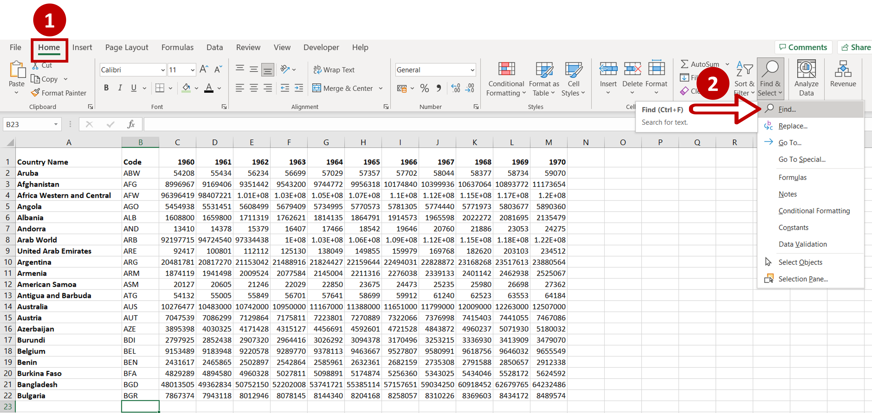Open the Comments button
Viewport: 872px width, 413px height.
click(x=803, y=47)
